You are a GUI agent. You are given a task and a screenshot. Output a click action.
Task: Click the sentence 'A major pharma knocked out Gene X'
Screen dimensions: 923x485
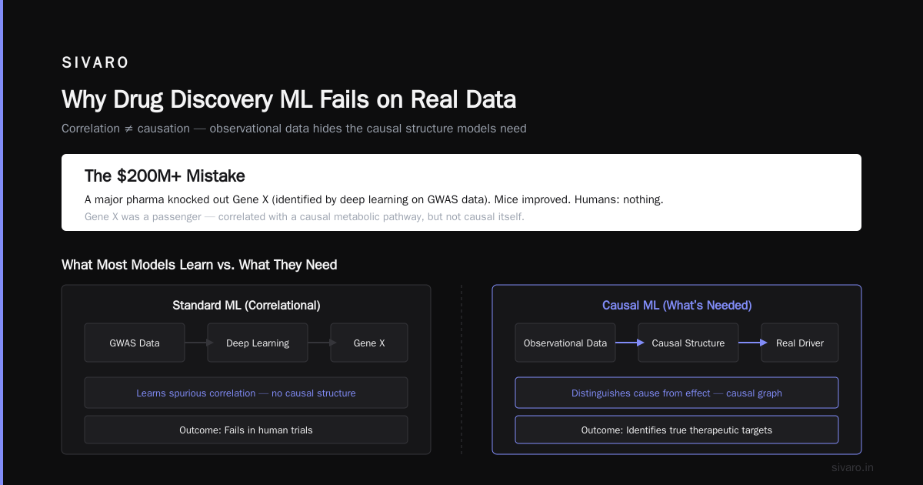point(374,199)
